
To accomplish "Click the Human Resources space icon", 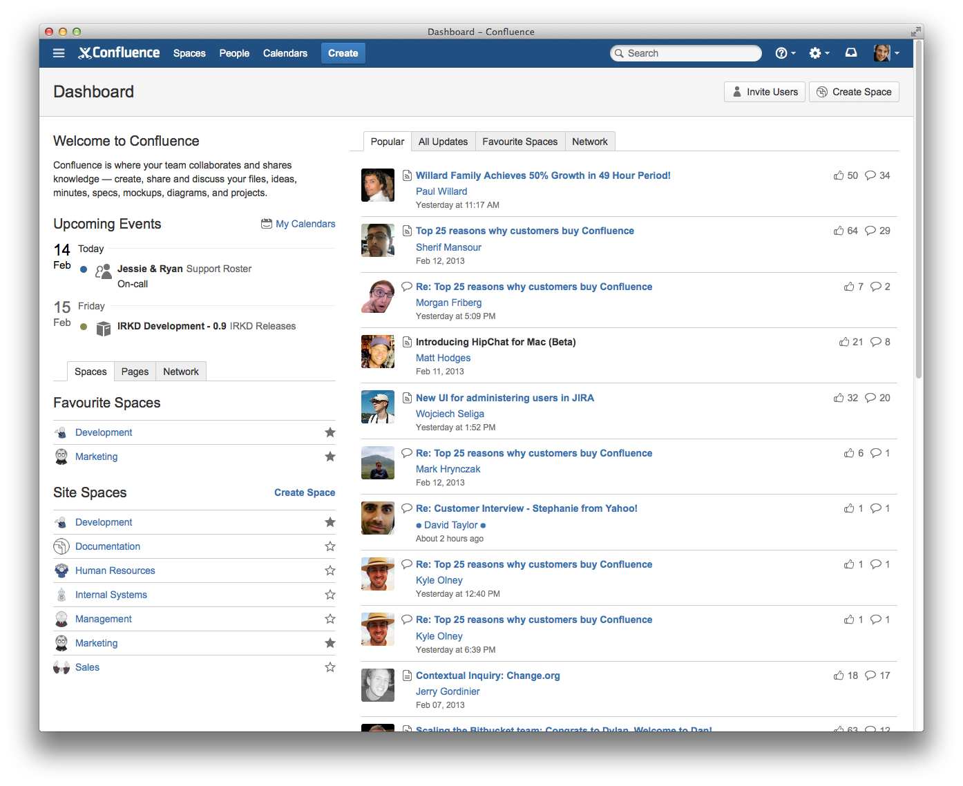I will coord(61,571).
